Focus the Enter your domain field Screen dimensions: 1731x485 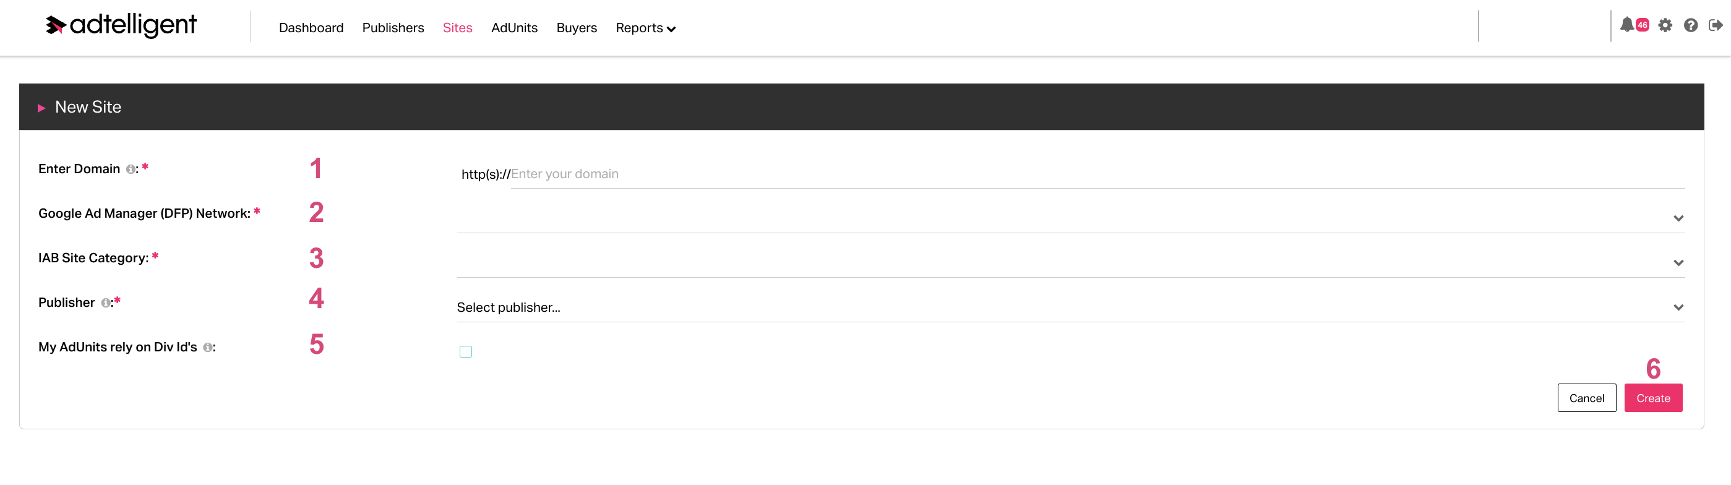tap(1097, 174)
